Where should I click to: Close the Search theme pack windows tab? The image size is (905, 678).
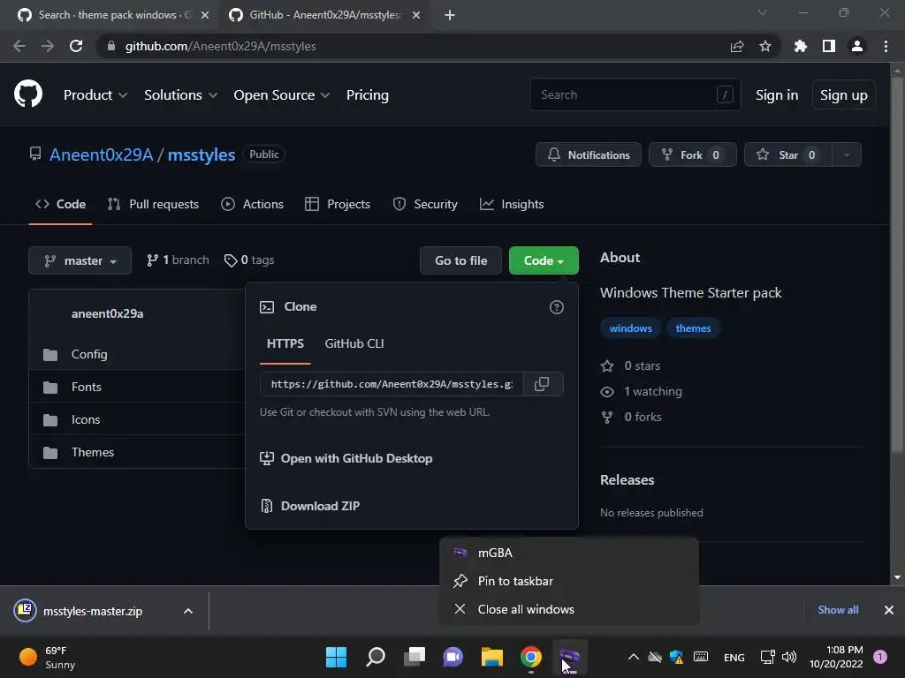coord(205,15)
